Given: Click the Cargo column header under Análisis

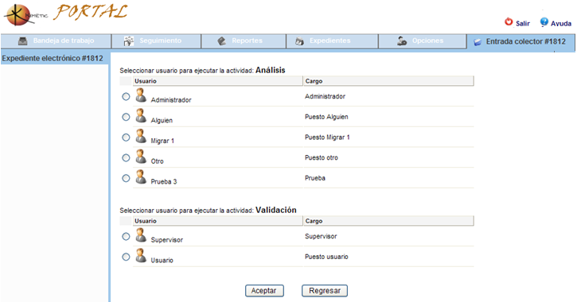Looking at the screenshot, I should 388,81.
